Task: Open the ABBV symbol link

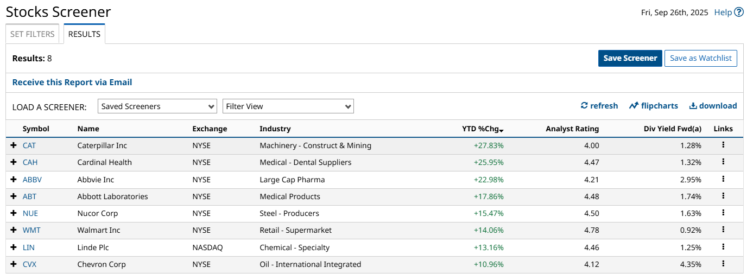Action: [x=32, y=180]
